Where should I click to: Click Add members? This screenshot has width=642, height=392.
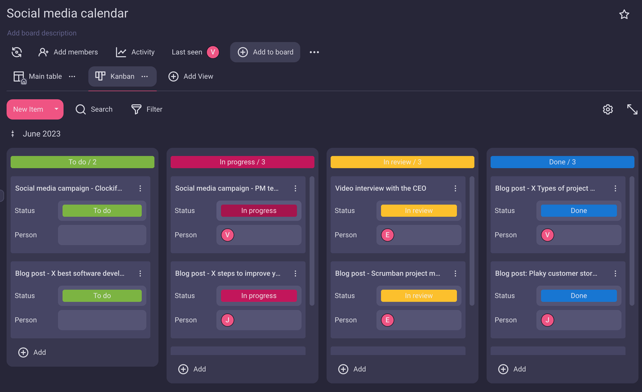coord(68,52)
